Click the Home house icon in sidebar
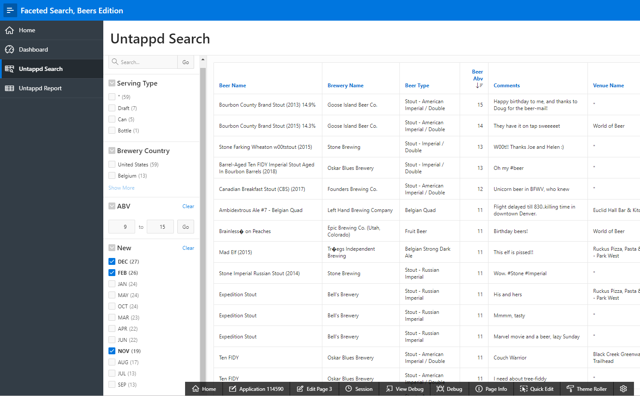This screenshot has height=396, width=640. coord(9,31)
